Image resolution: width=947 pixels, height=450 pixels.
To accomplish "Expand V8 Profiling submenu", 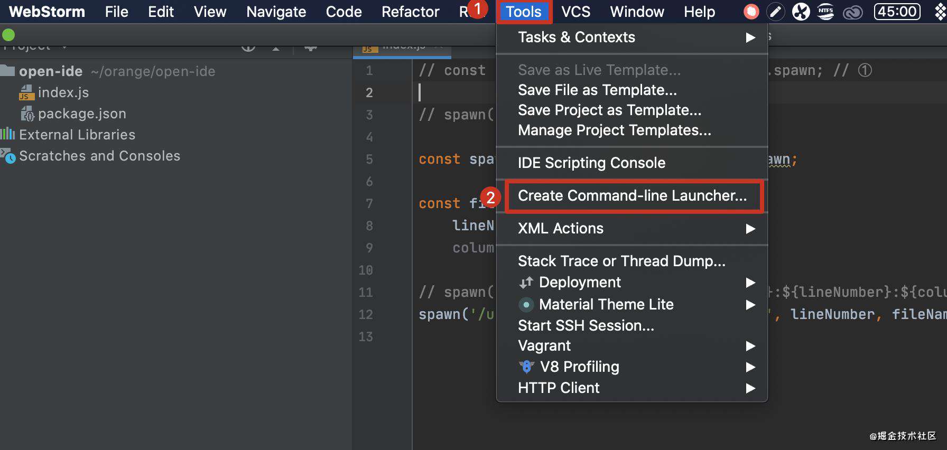I will pyautogui.click(x=632, y=367).
